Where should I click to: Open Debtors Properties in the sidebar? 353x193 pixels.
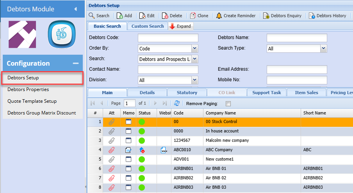point(28,89)
